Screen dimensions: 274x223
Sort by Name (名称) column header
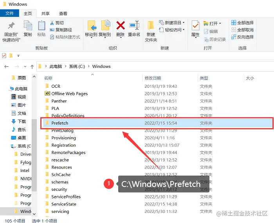click(48, 78)
